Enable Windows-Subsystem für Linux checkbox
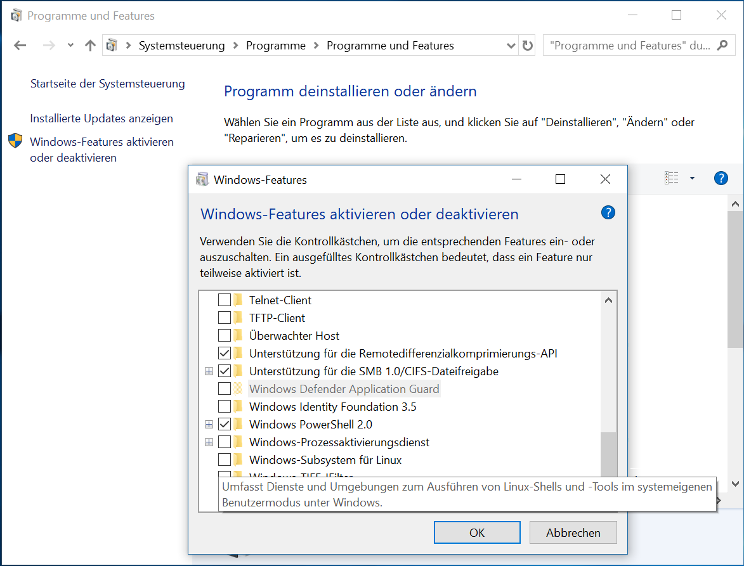 [x=225, y=460]
